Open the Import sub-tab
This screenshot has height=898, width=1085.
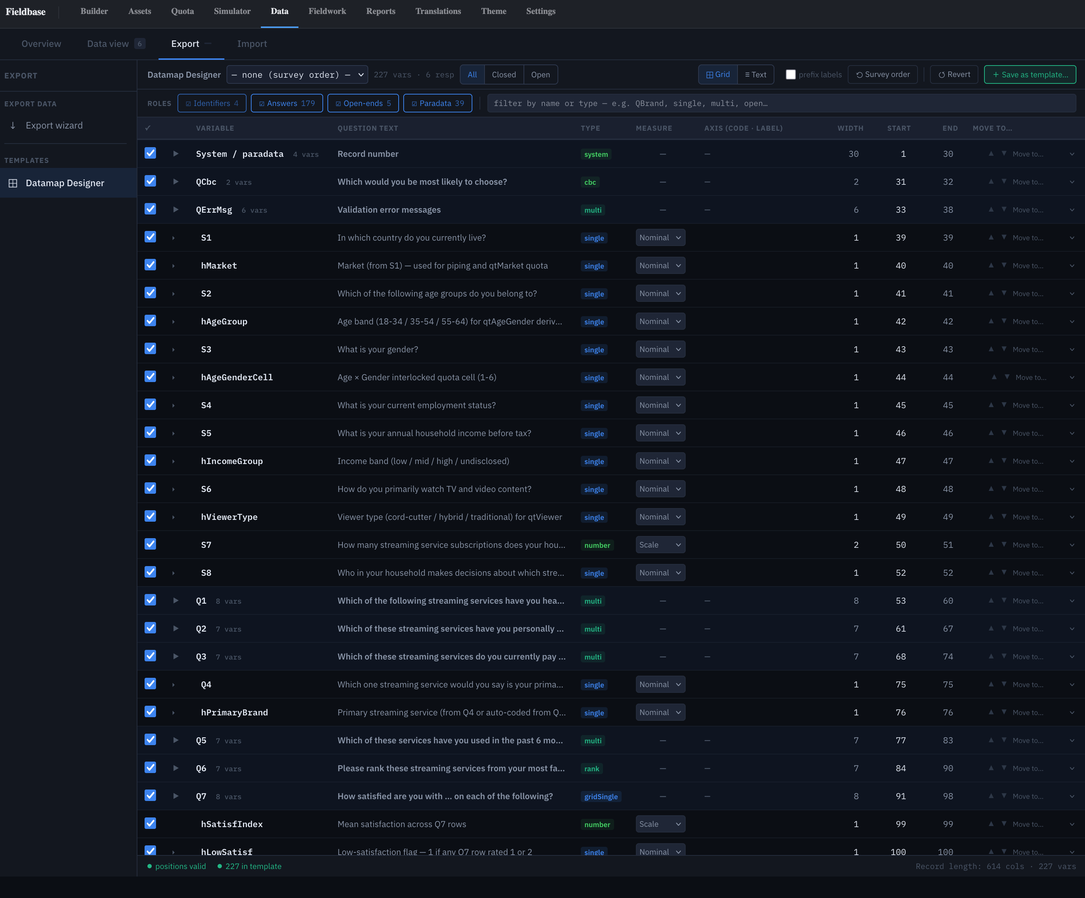252,43
